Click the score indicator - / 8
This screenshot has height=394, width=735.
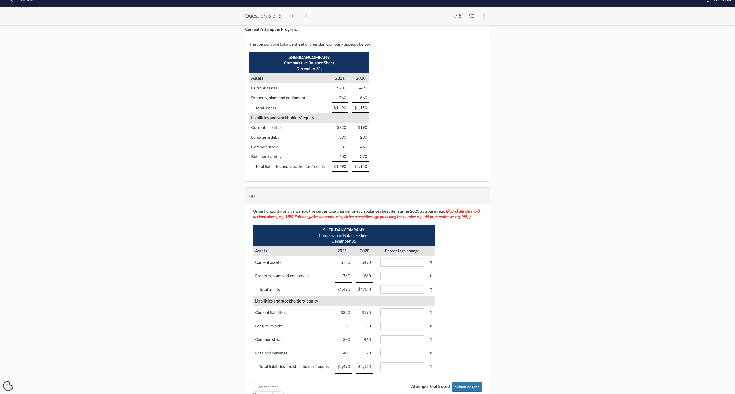click(x=457, y=16)
